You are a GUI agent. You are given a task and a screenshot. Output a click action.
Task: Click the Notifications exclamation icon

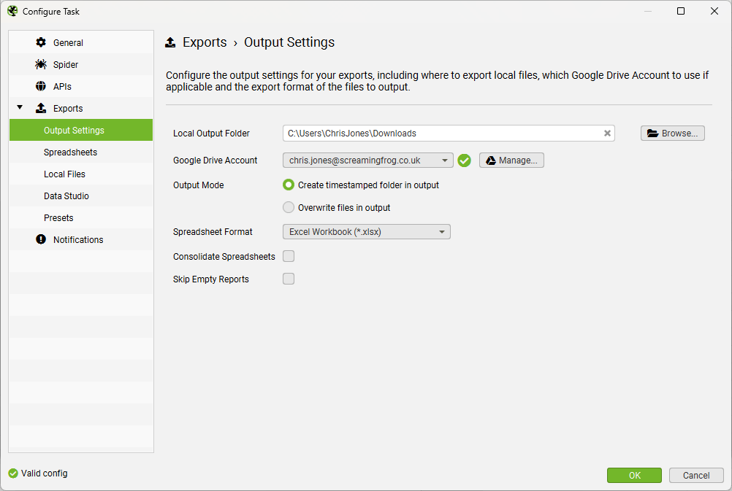click(41, 239)
